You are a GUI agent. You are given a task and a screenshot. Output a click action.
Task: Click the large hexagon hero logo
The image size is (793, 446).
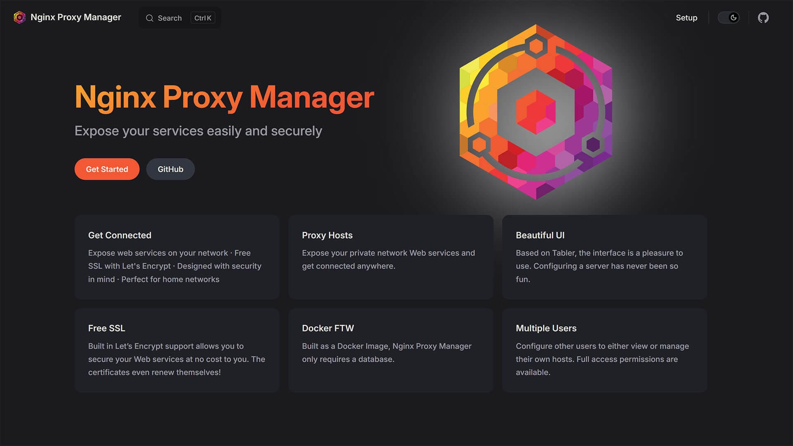click(x=536, y=112)
